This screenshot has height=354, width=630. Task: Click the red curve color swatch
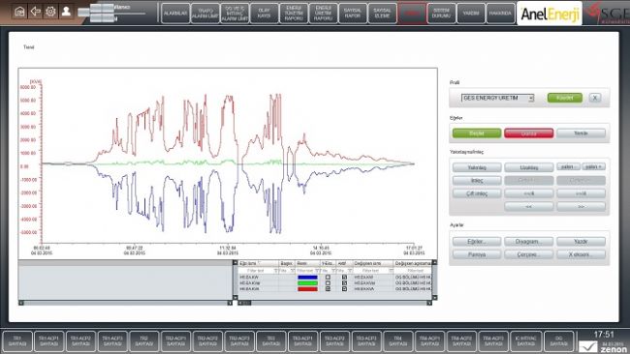pyautogui.click(x=307, y=288)
